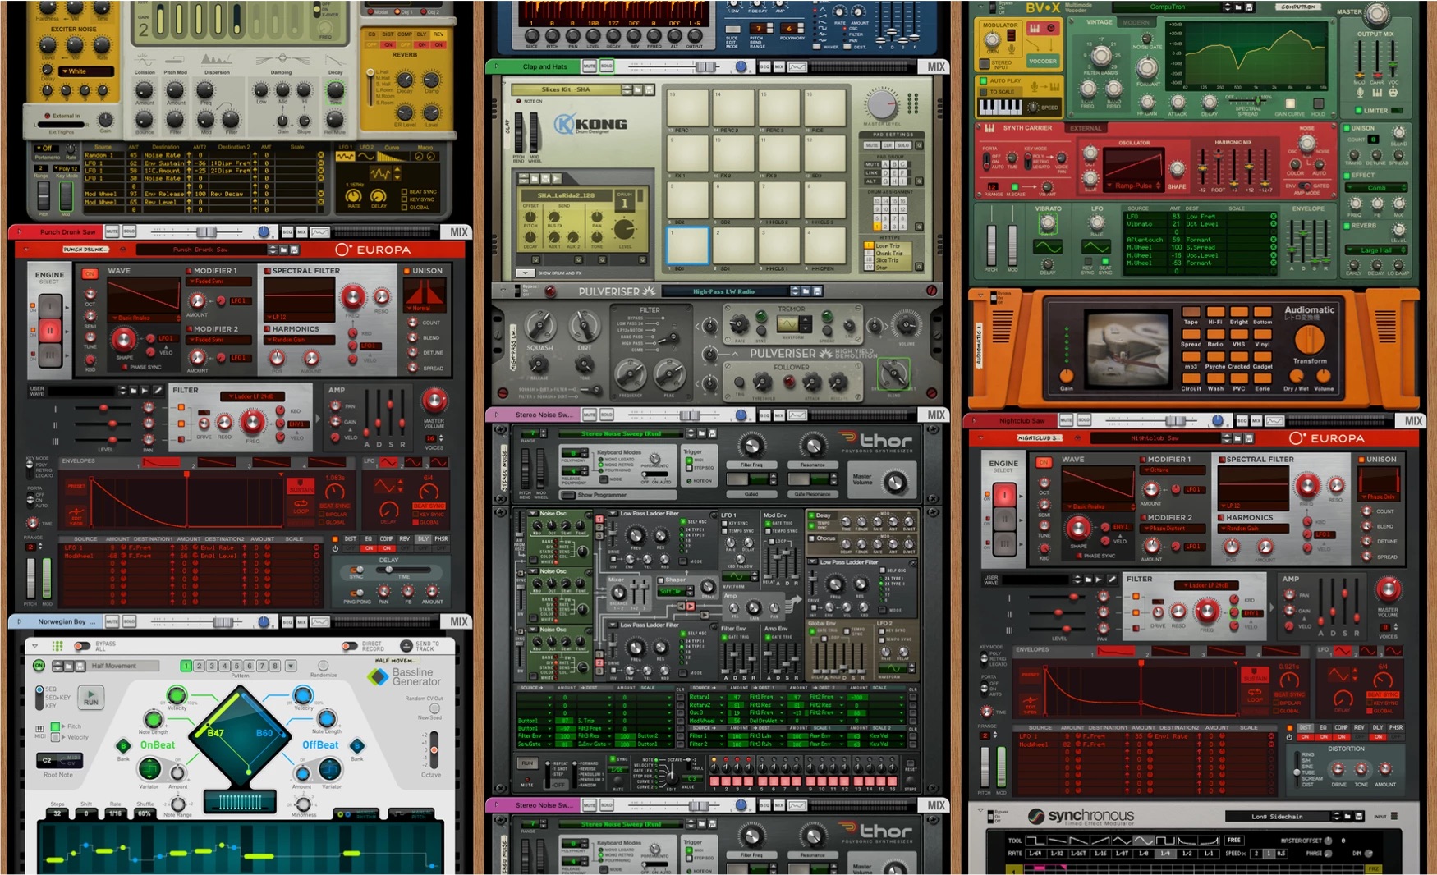Browse patches for Thor Stereo Noise Sweep
This screenshot has height=875, width=1437.
(702, 433)
